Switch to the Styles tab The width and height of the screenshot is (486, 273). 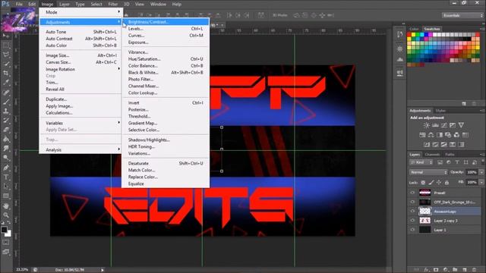440,111
